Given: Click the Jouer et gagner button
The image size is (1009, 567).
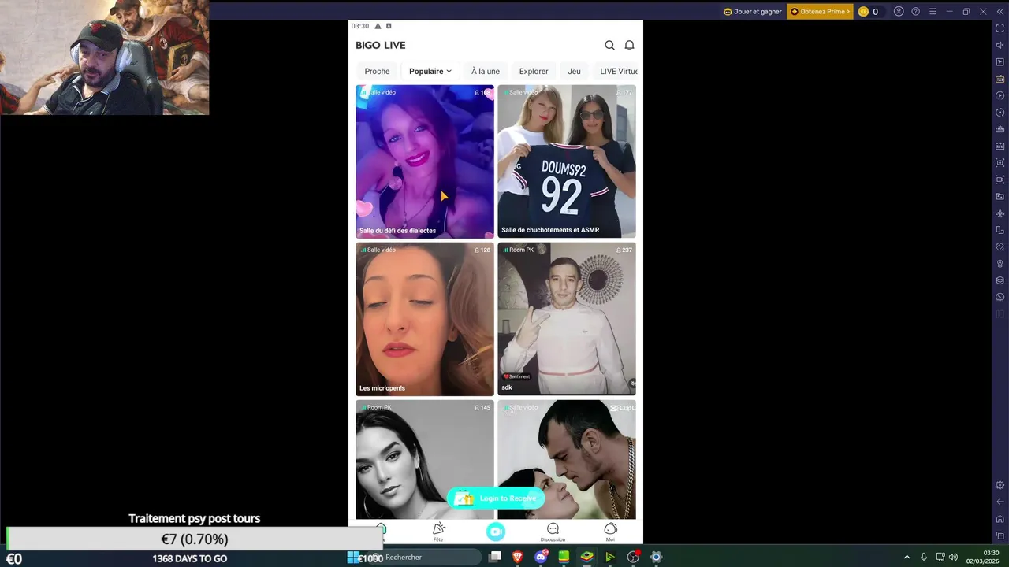Looking at the screenshot, I should pos(753,12).
